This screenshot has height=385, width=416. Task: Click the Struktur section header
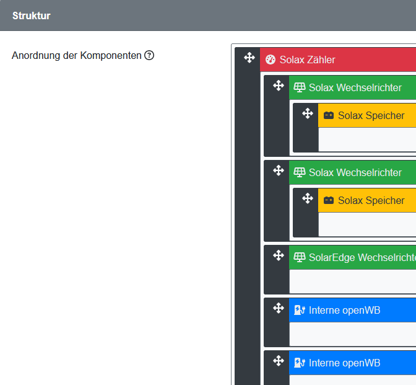(x=208, y=15)
